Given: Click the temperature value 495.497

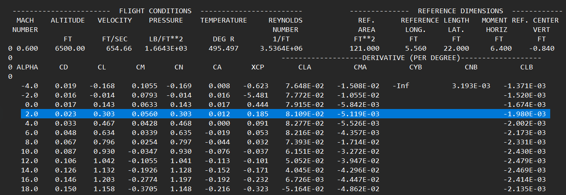Looking at the screenshot, I should (x=224, y=49).
